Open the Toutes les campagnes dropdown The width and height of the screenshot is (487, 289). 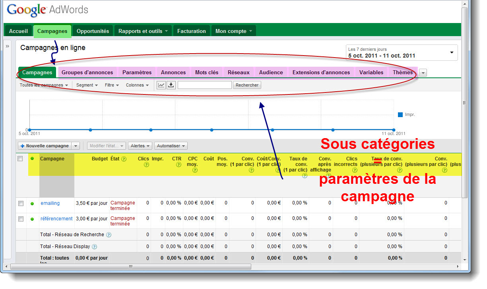[x=44, y=85]
